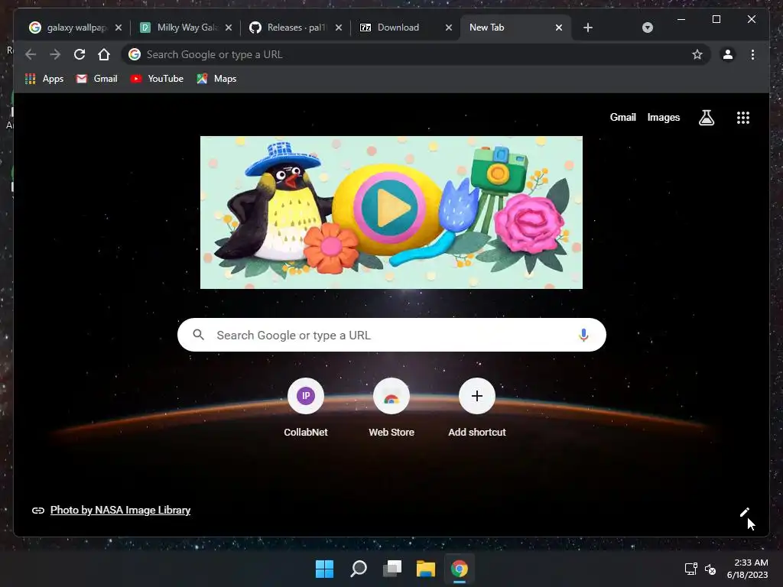Open the Web Store shortcut
Screen dimensions: 783x587
pos(391,409)
